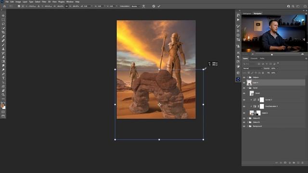308x173 pixels.
Task: Click the Curves 3 layer mask thumbnail
Action: [262, 100]
